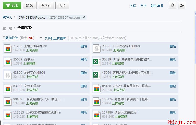
Task: Click the settings gear icon
Action: pyautogui.click(x=173, y=5)
